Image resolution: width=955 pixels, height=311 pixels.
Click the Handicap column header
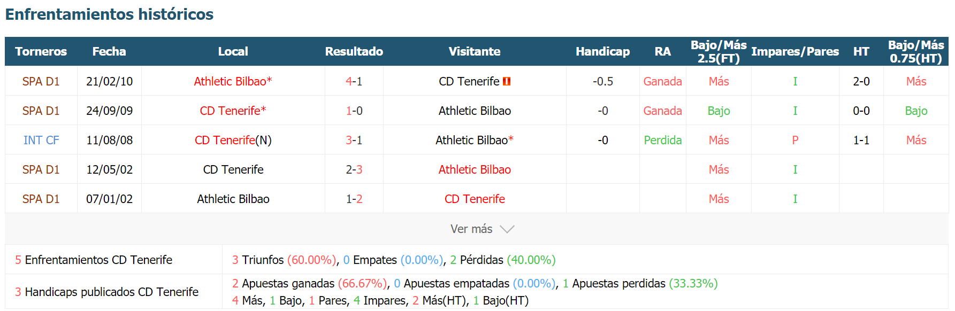[602, 51]
